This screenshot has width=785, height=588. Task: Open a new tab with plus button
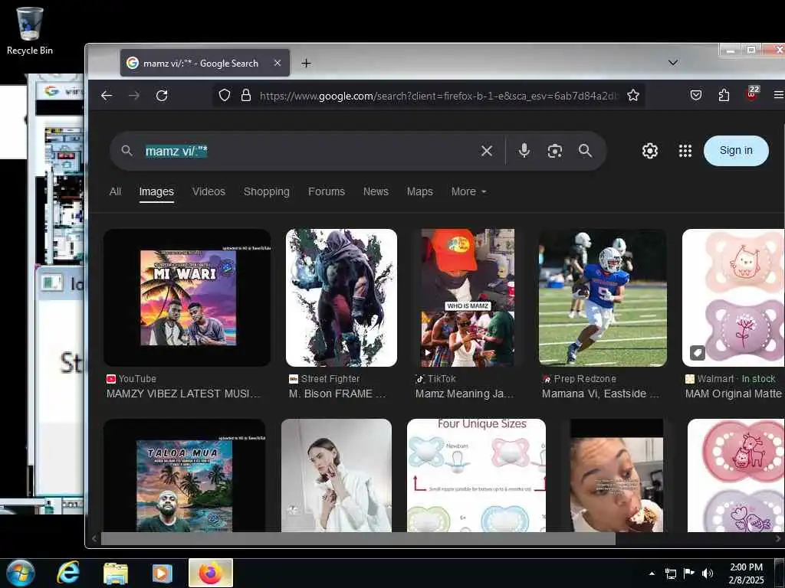tap(306, 63)
